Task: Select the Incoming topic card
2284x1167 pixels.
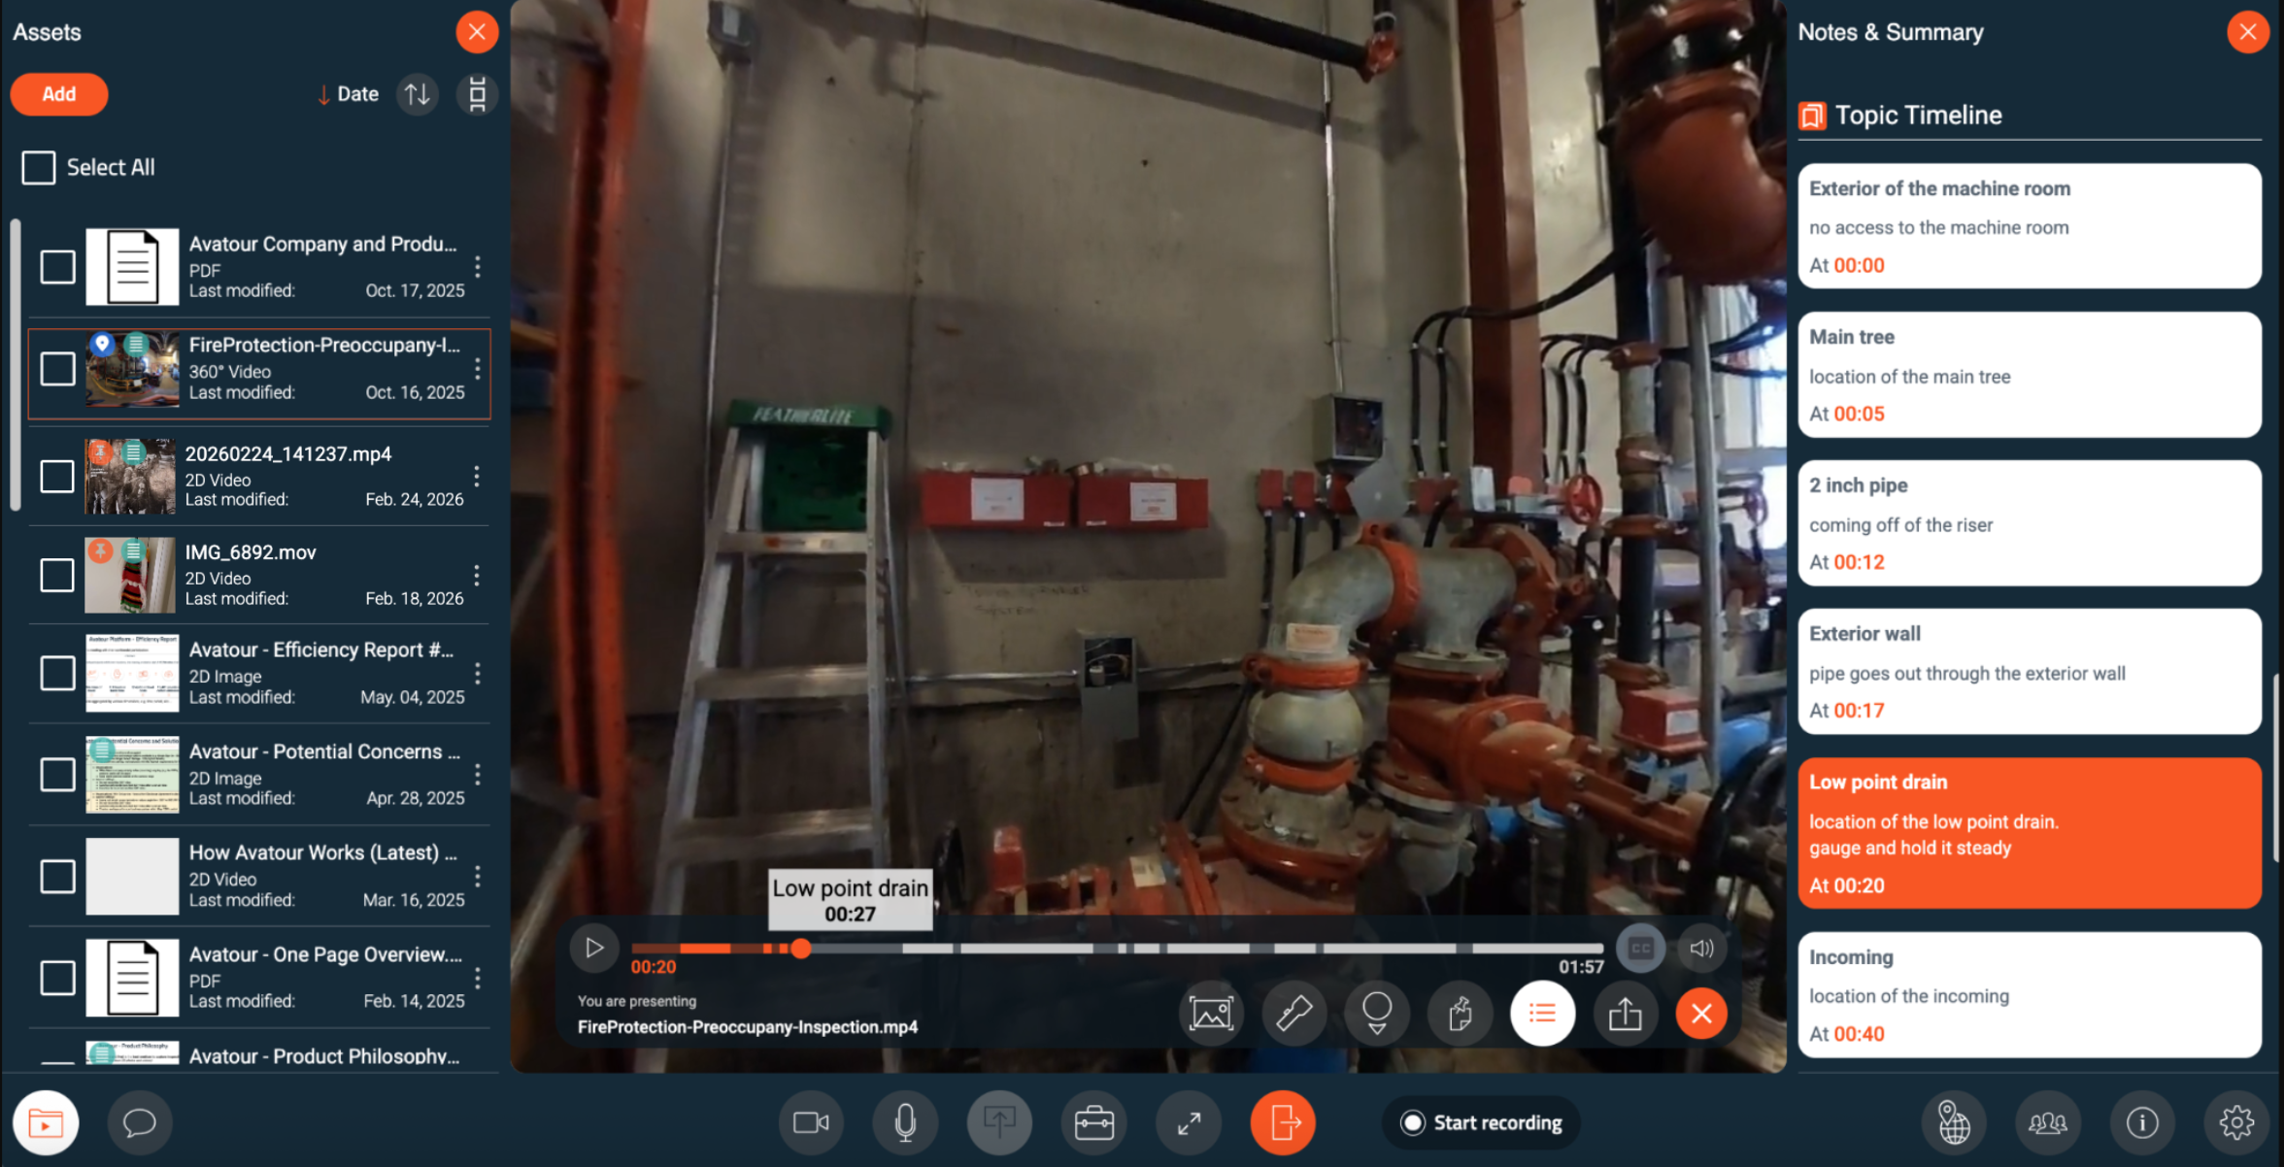Action: (2029, 994)
